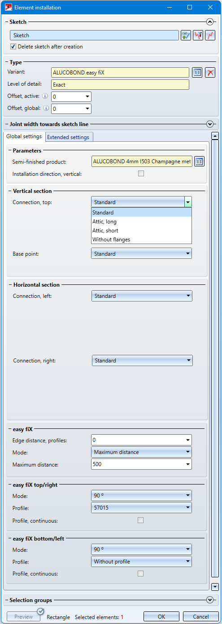Click the Cancel button
This screenshot has height=624, width=222.
point(201,617)
